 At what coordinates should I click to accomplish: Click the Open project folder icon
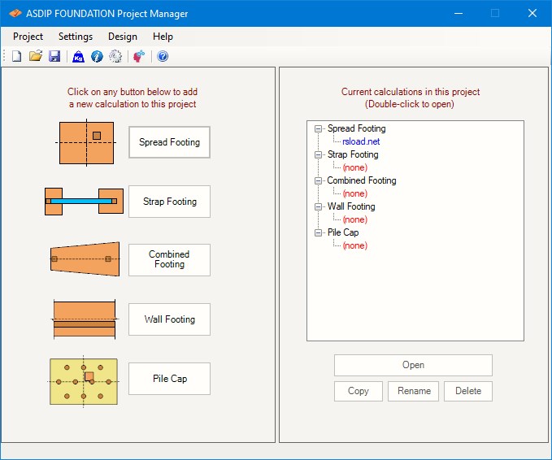(35, 56)
